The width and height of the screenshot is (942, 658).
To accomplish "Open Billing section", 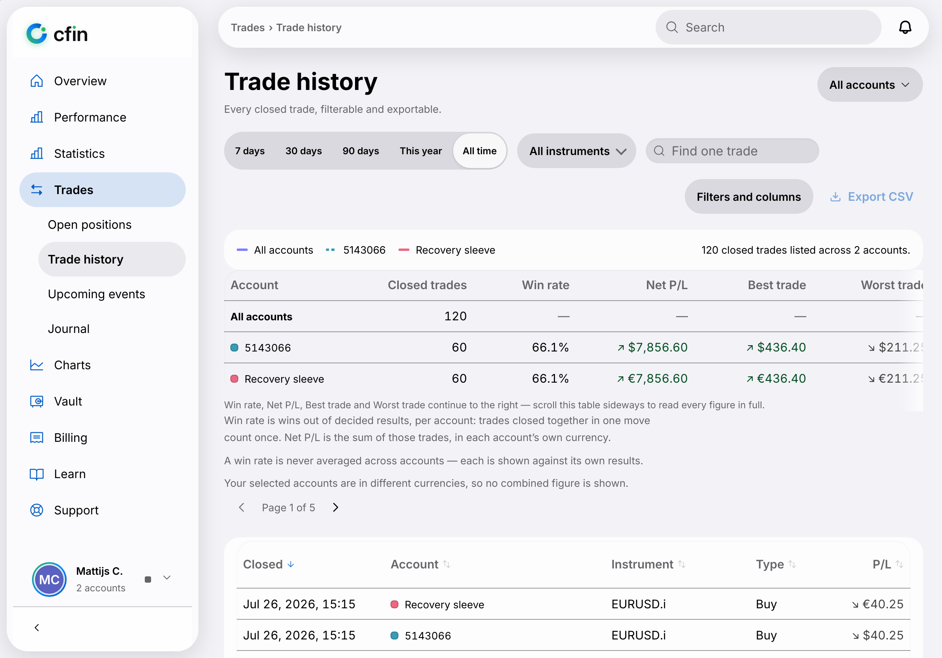I will (102, 438).
